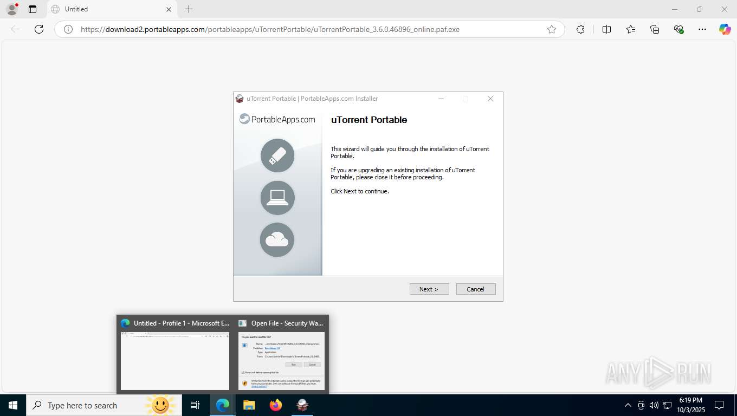Screen dimensions: 737x416
Task: Click the taskbar search box
Action: [x=104, y=405]
